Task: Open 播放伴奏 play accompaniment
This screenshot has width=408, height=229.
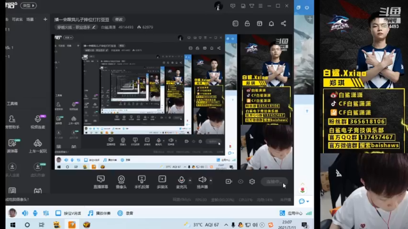Action: tap(99, 213)
